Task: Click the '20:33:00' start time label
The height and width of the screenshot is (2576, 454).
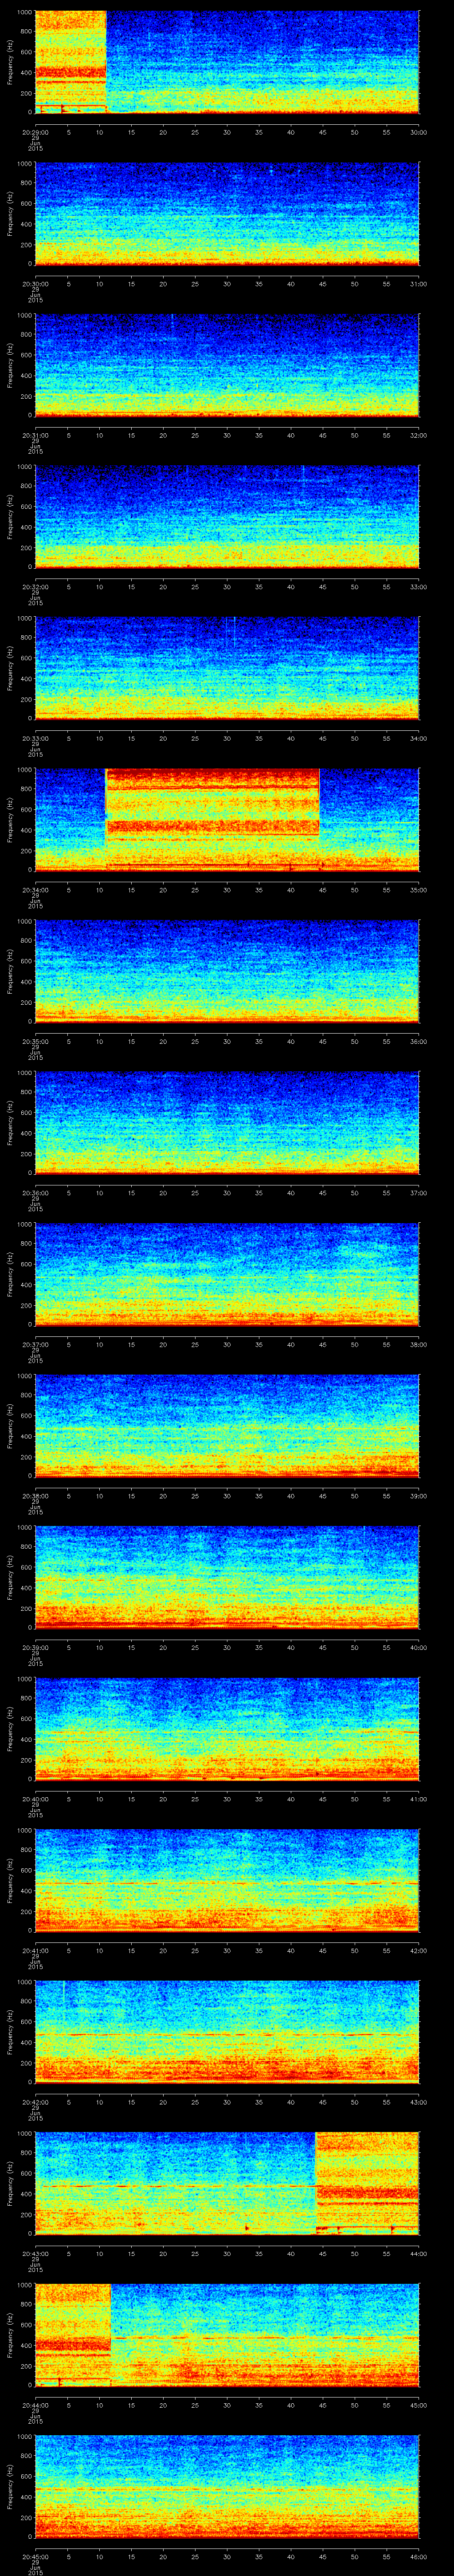Action: pyautogui.click(x=35, y=738)
